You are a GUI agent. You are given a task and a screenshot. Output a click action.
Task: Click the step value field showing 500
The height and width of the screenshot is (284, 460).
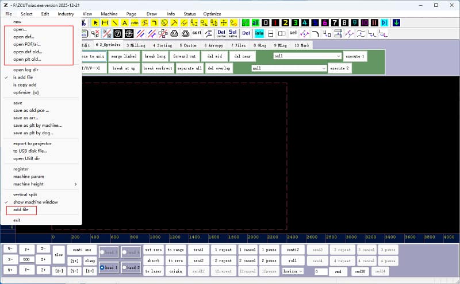click(x=26, y=259)
